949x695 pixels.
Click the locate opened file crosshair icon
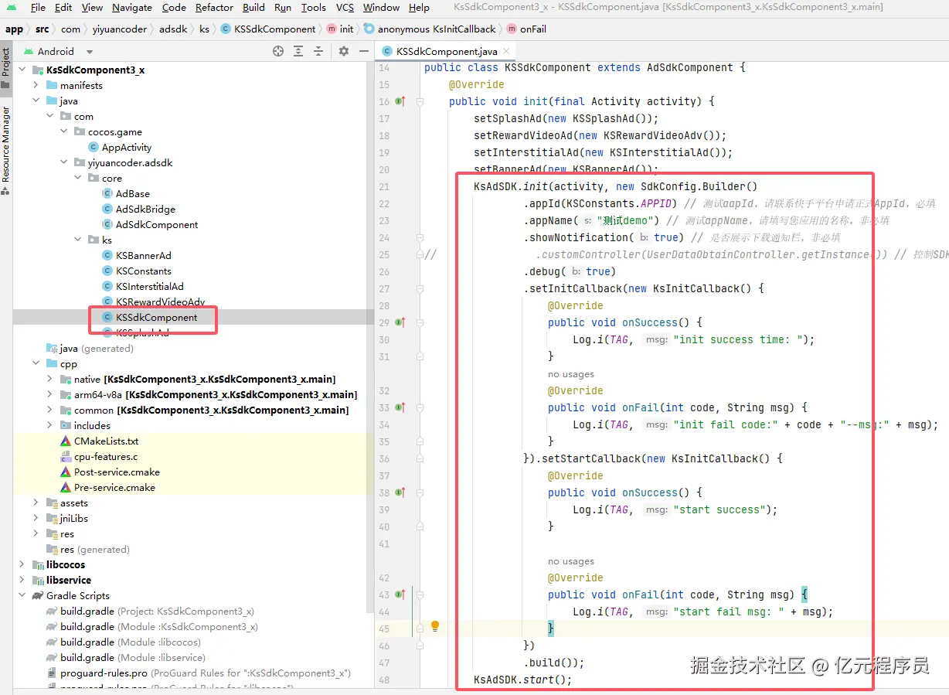click(278, 51)
